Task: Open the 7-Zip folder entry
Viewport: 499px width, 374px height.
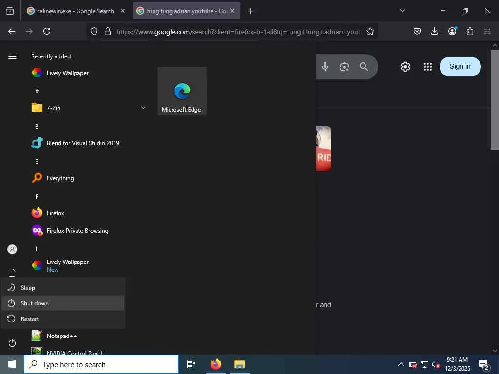Action: [88, 108]
